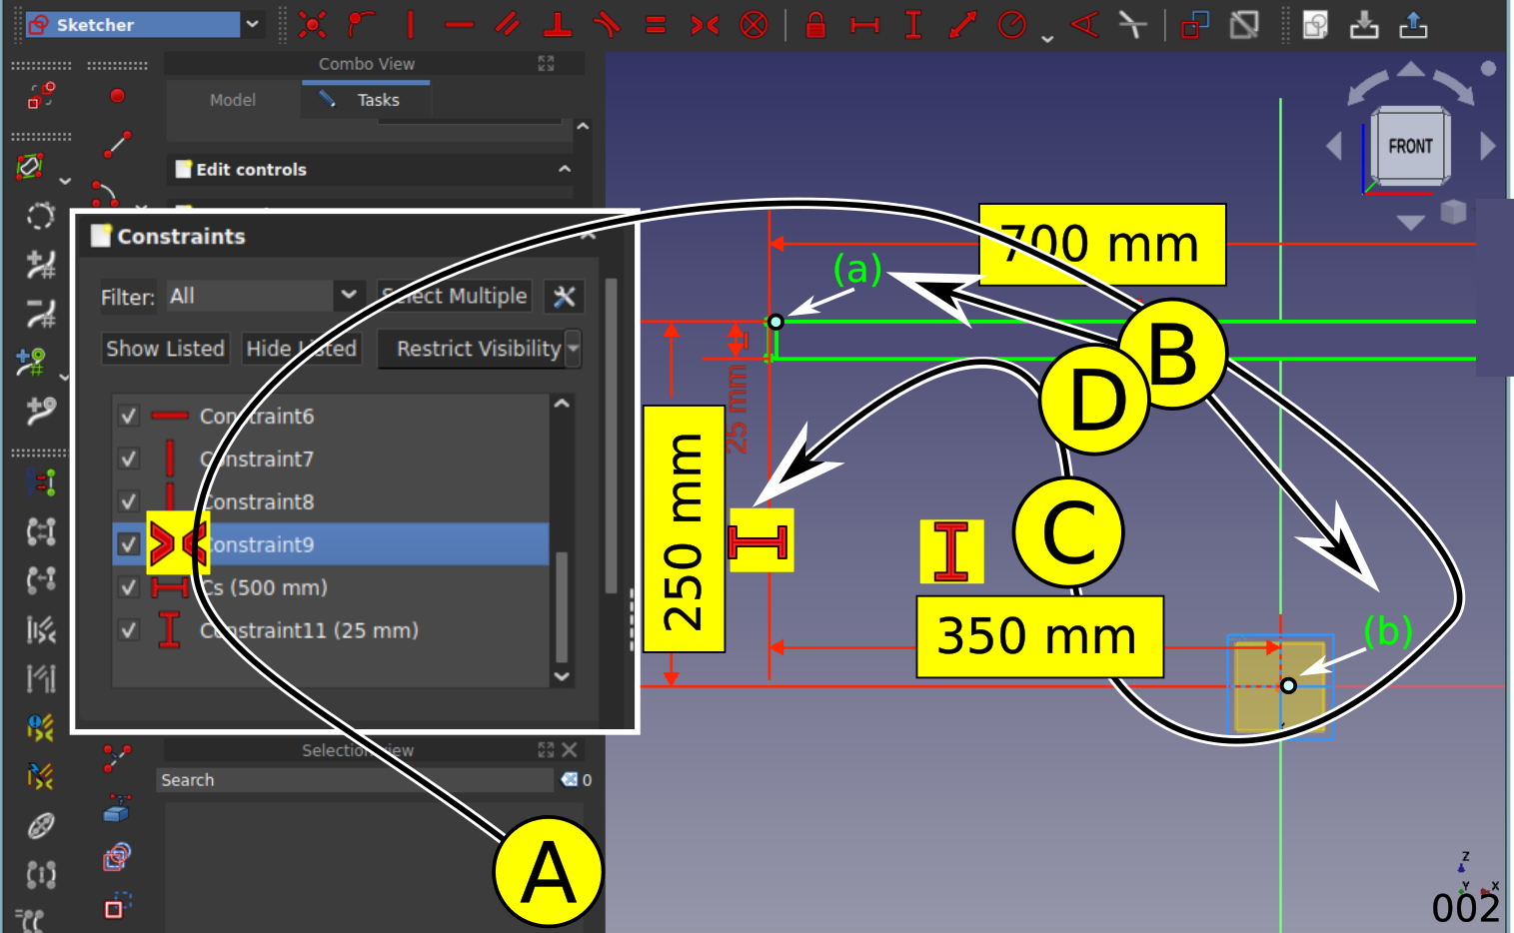
Task: Click the Selection view Search field
Action: pos(355,780)
